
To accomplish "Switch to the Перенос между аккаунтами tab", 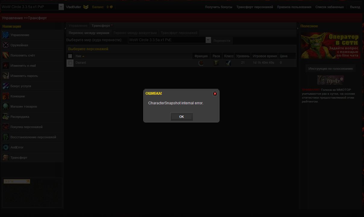I will tap(135, 33).
